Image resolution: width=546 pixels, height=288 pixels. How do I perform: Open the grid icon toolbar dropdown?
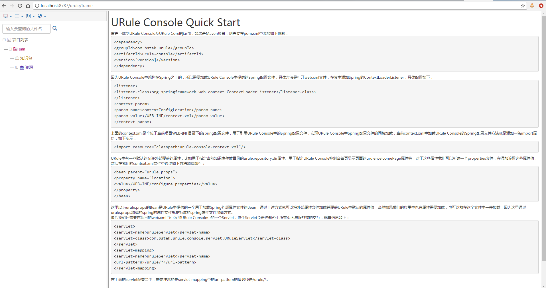point(31,16)
